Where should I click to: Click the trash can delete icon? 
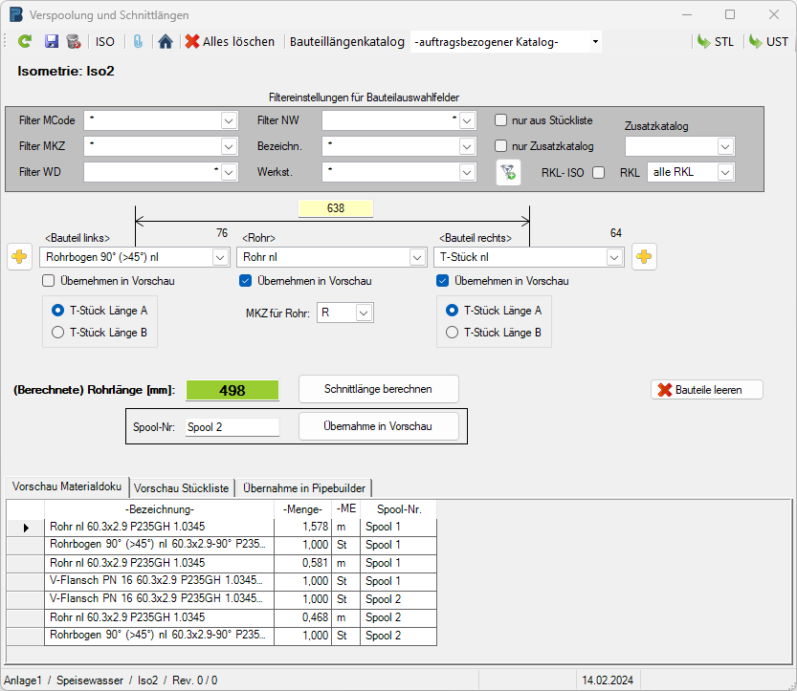pyautogui.click(x=73, y=42)
